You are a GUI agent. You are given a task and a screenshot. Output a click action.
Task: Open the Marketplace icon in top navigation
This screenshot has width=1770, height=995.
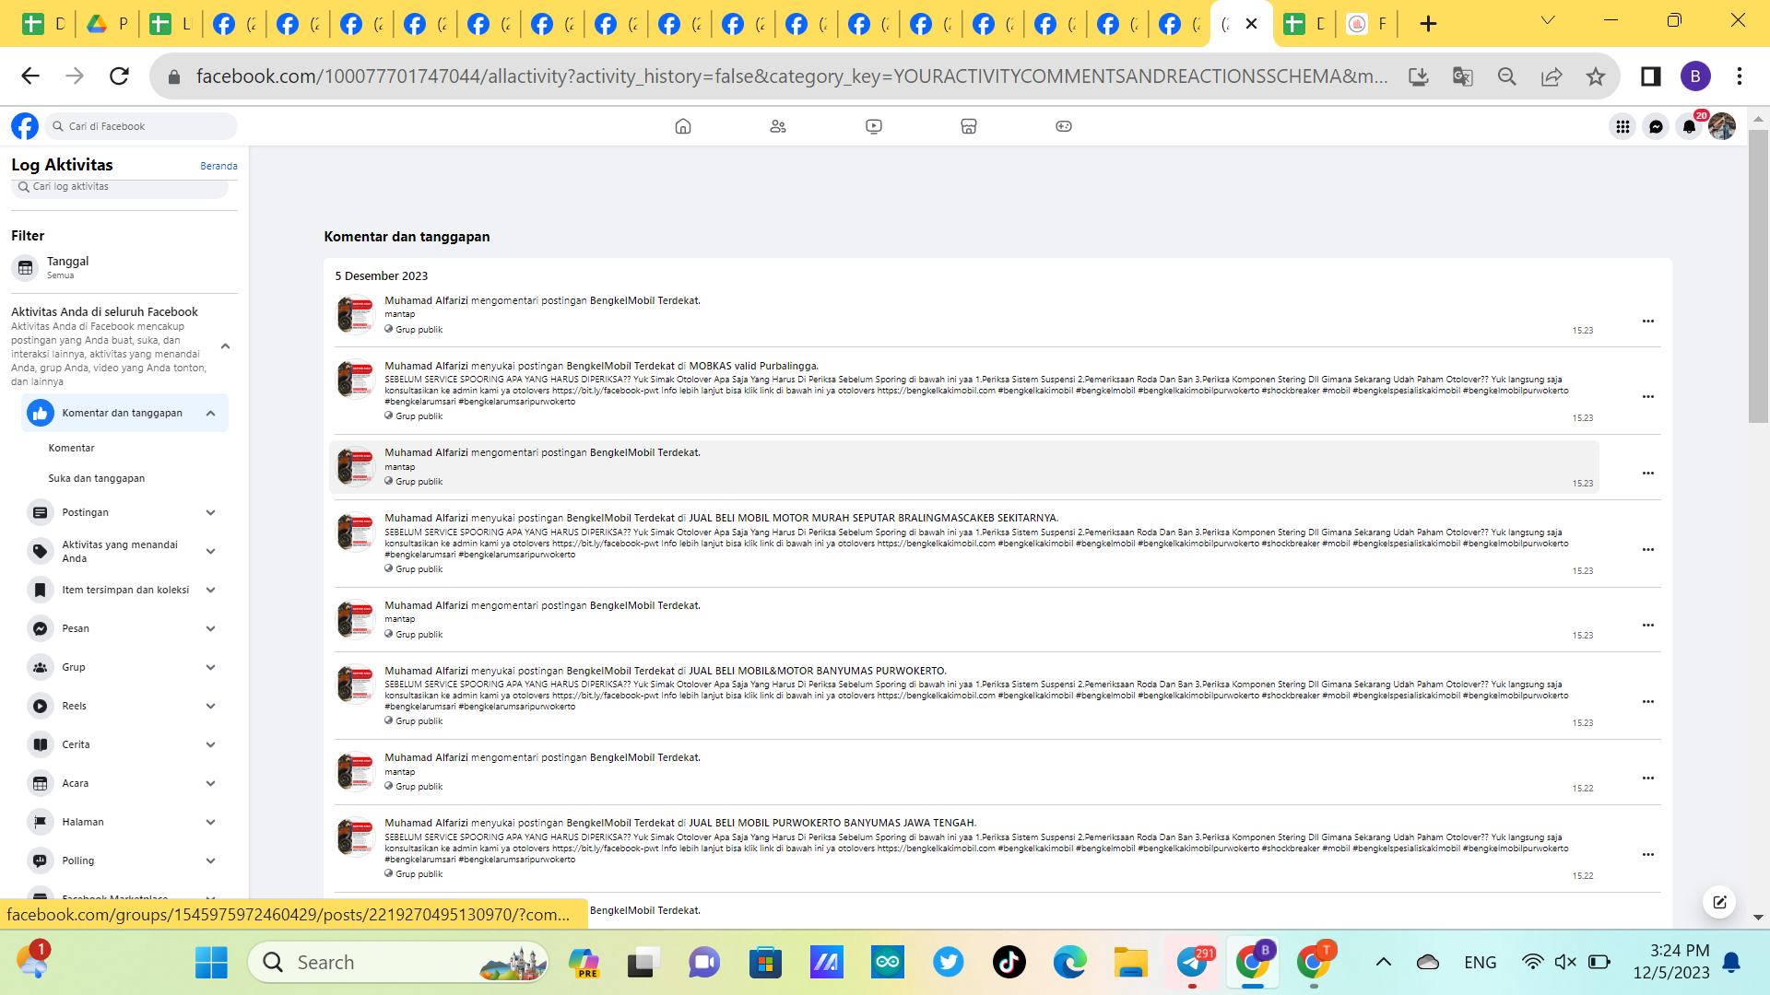969,126
